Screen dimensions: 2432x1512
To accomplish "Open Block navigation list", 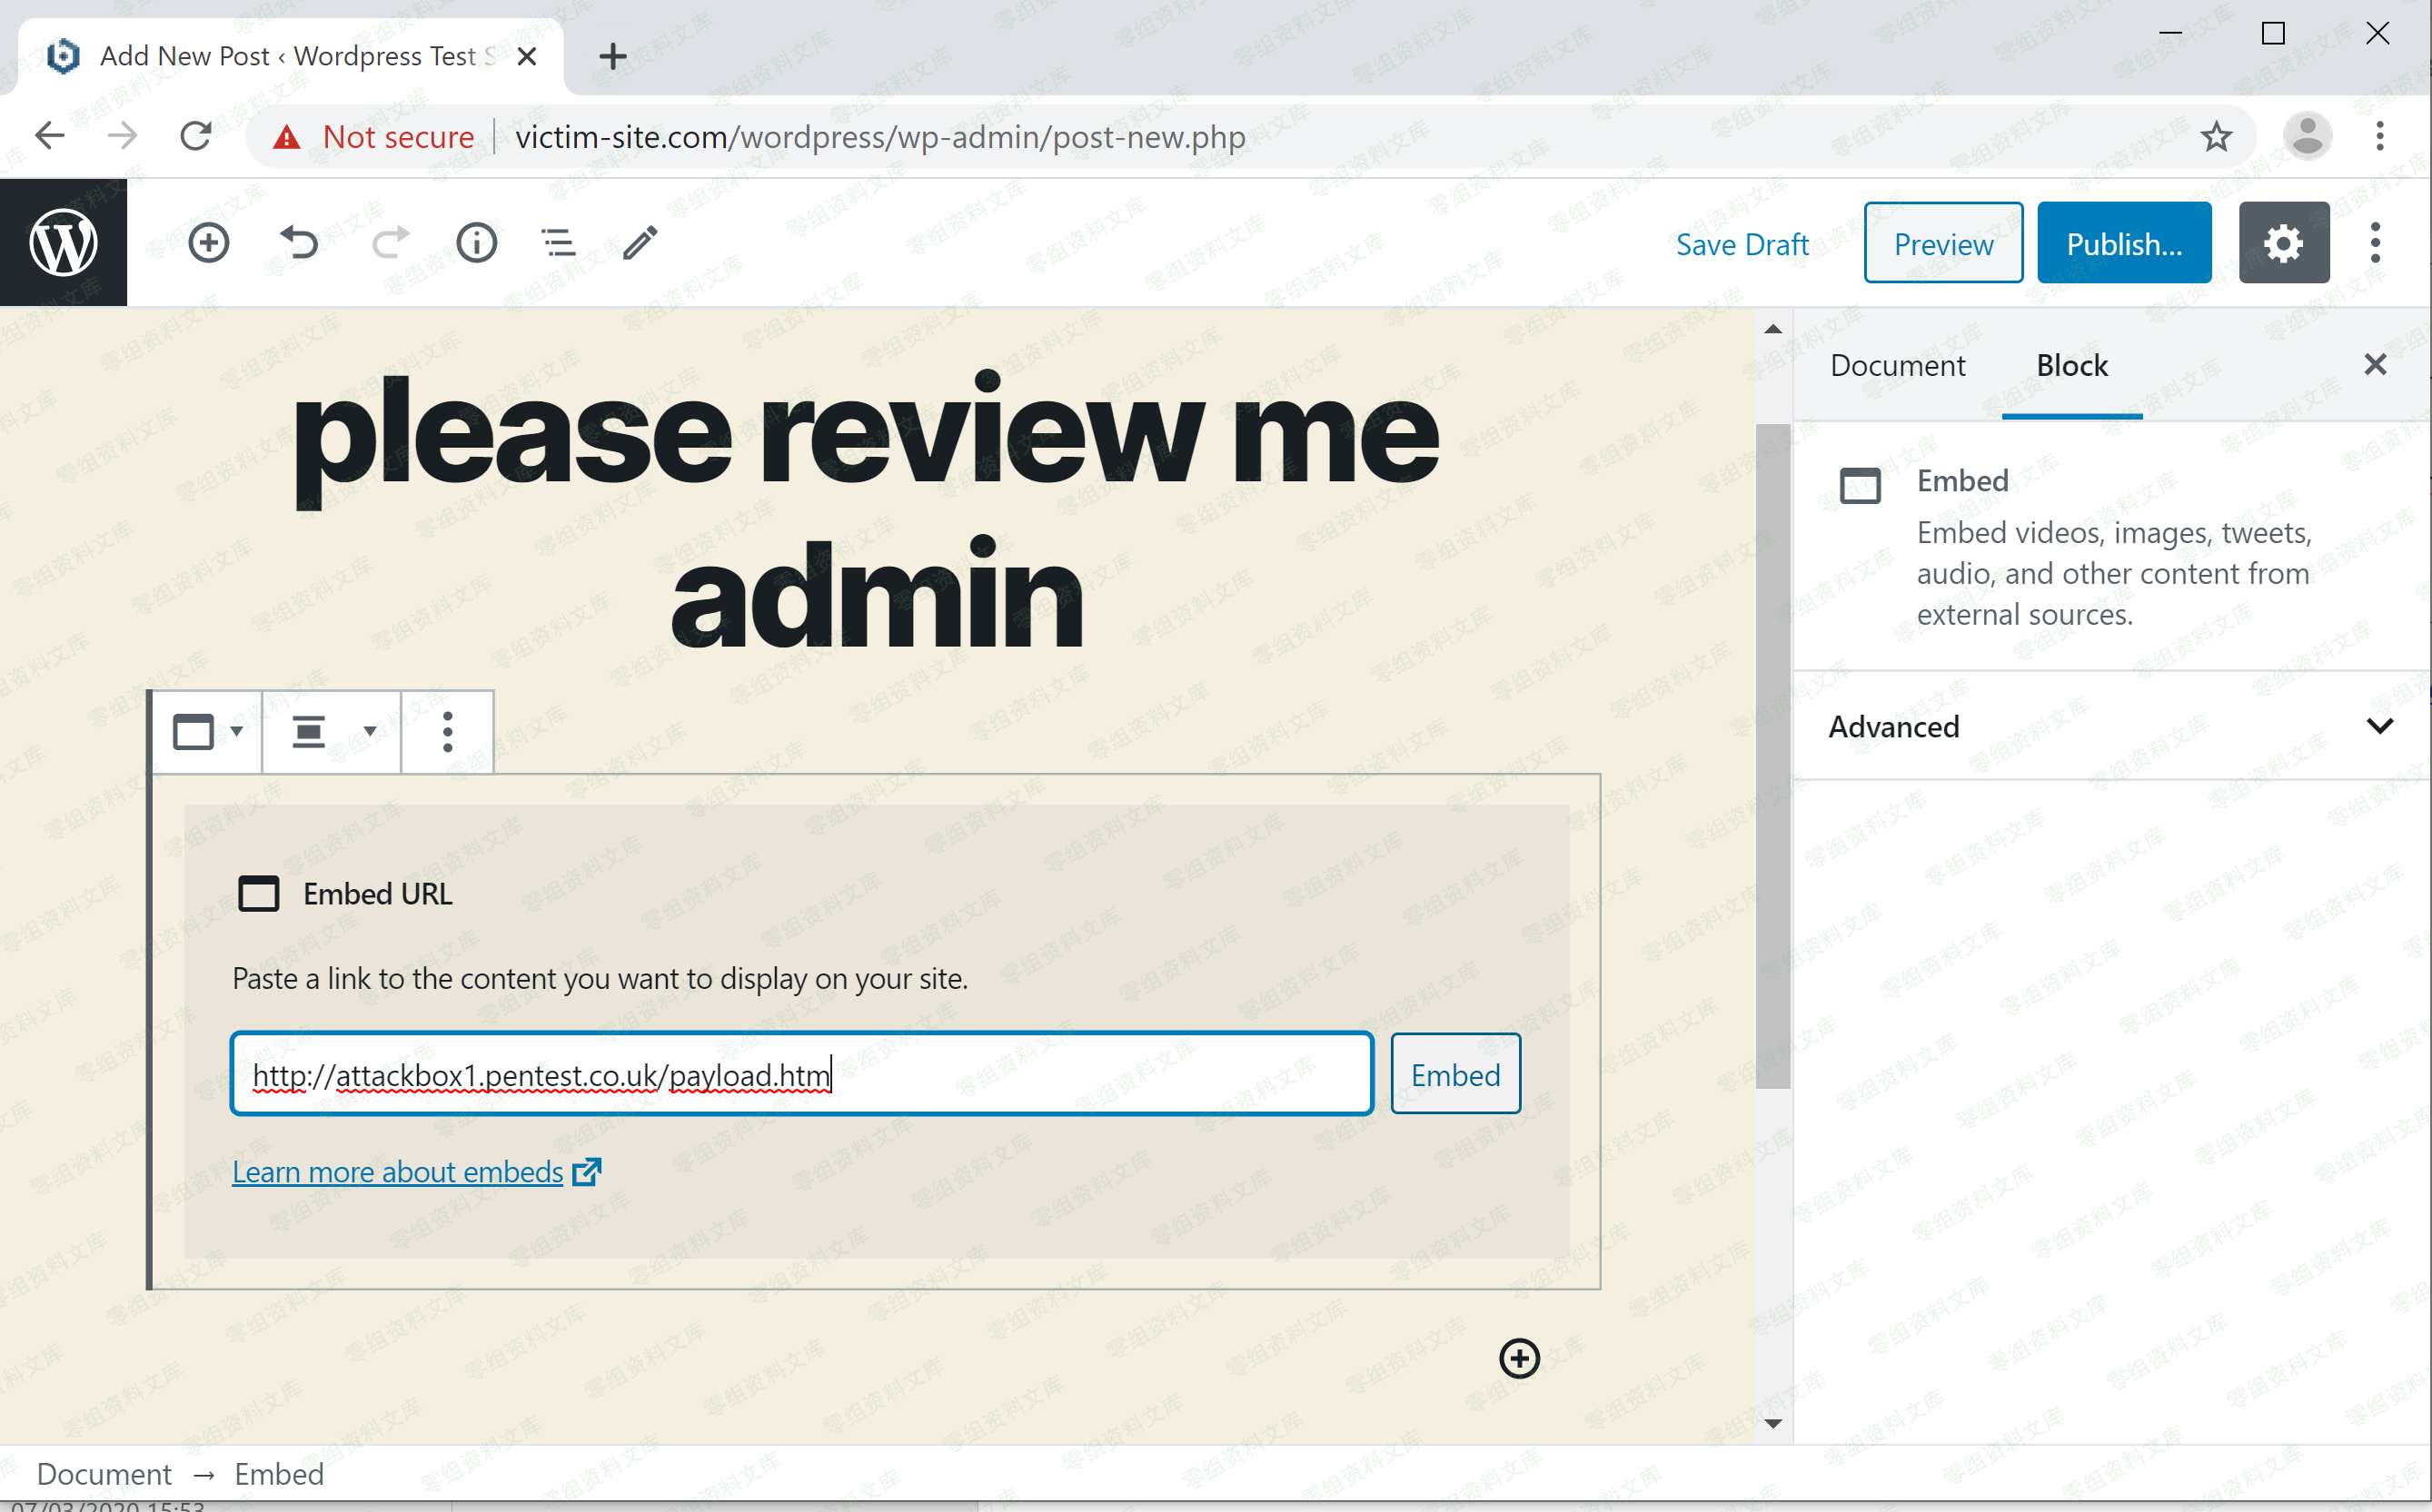I will coord(558,243).
